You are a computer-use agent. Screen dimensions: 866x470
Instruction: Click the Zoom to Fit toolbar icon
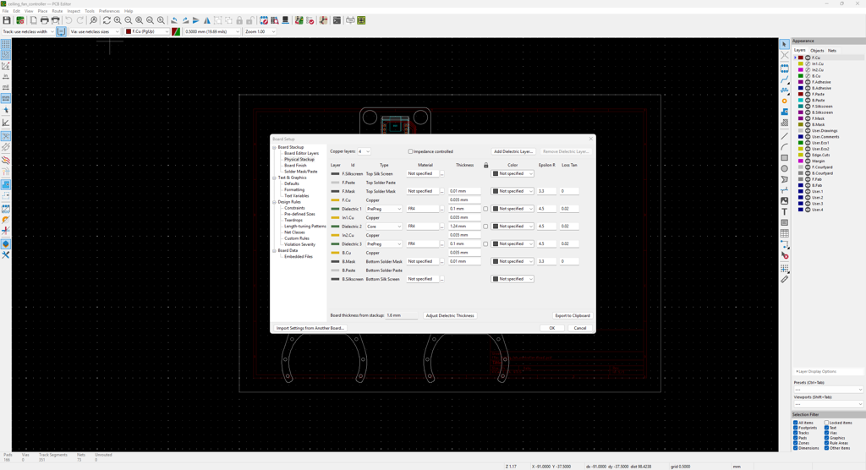pyautogui.click(x=140, y=20)
